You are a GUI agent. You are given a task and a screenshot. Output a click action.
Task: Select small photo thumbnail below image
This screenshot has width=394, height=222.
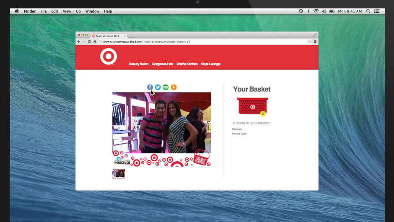click(119, 174)
